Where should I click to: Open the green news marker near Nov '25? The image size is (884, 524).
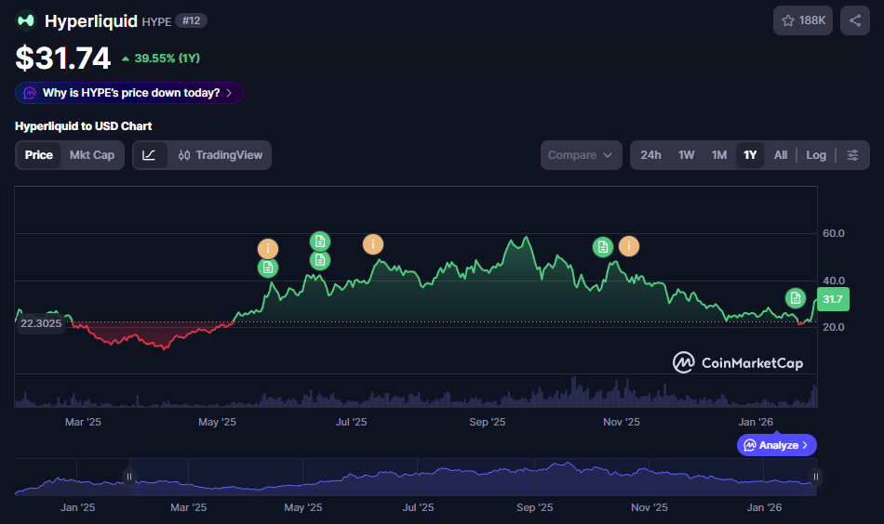tap(603, 246)
